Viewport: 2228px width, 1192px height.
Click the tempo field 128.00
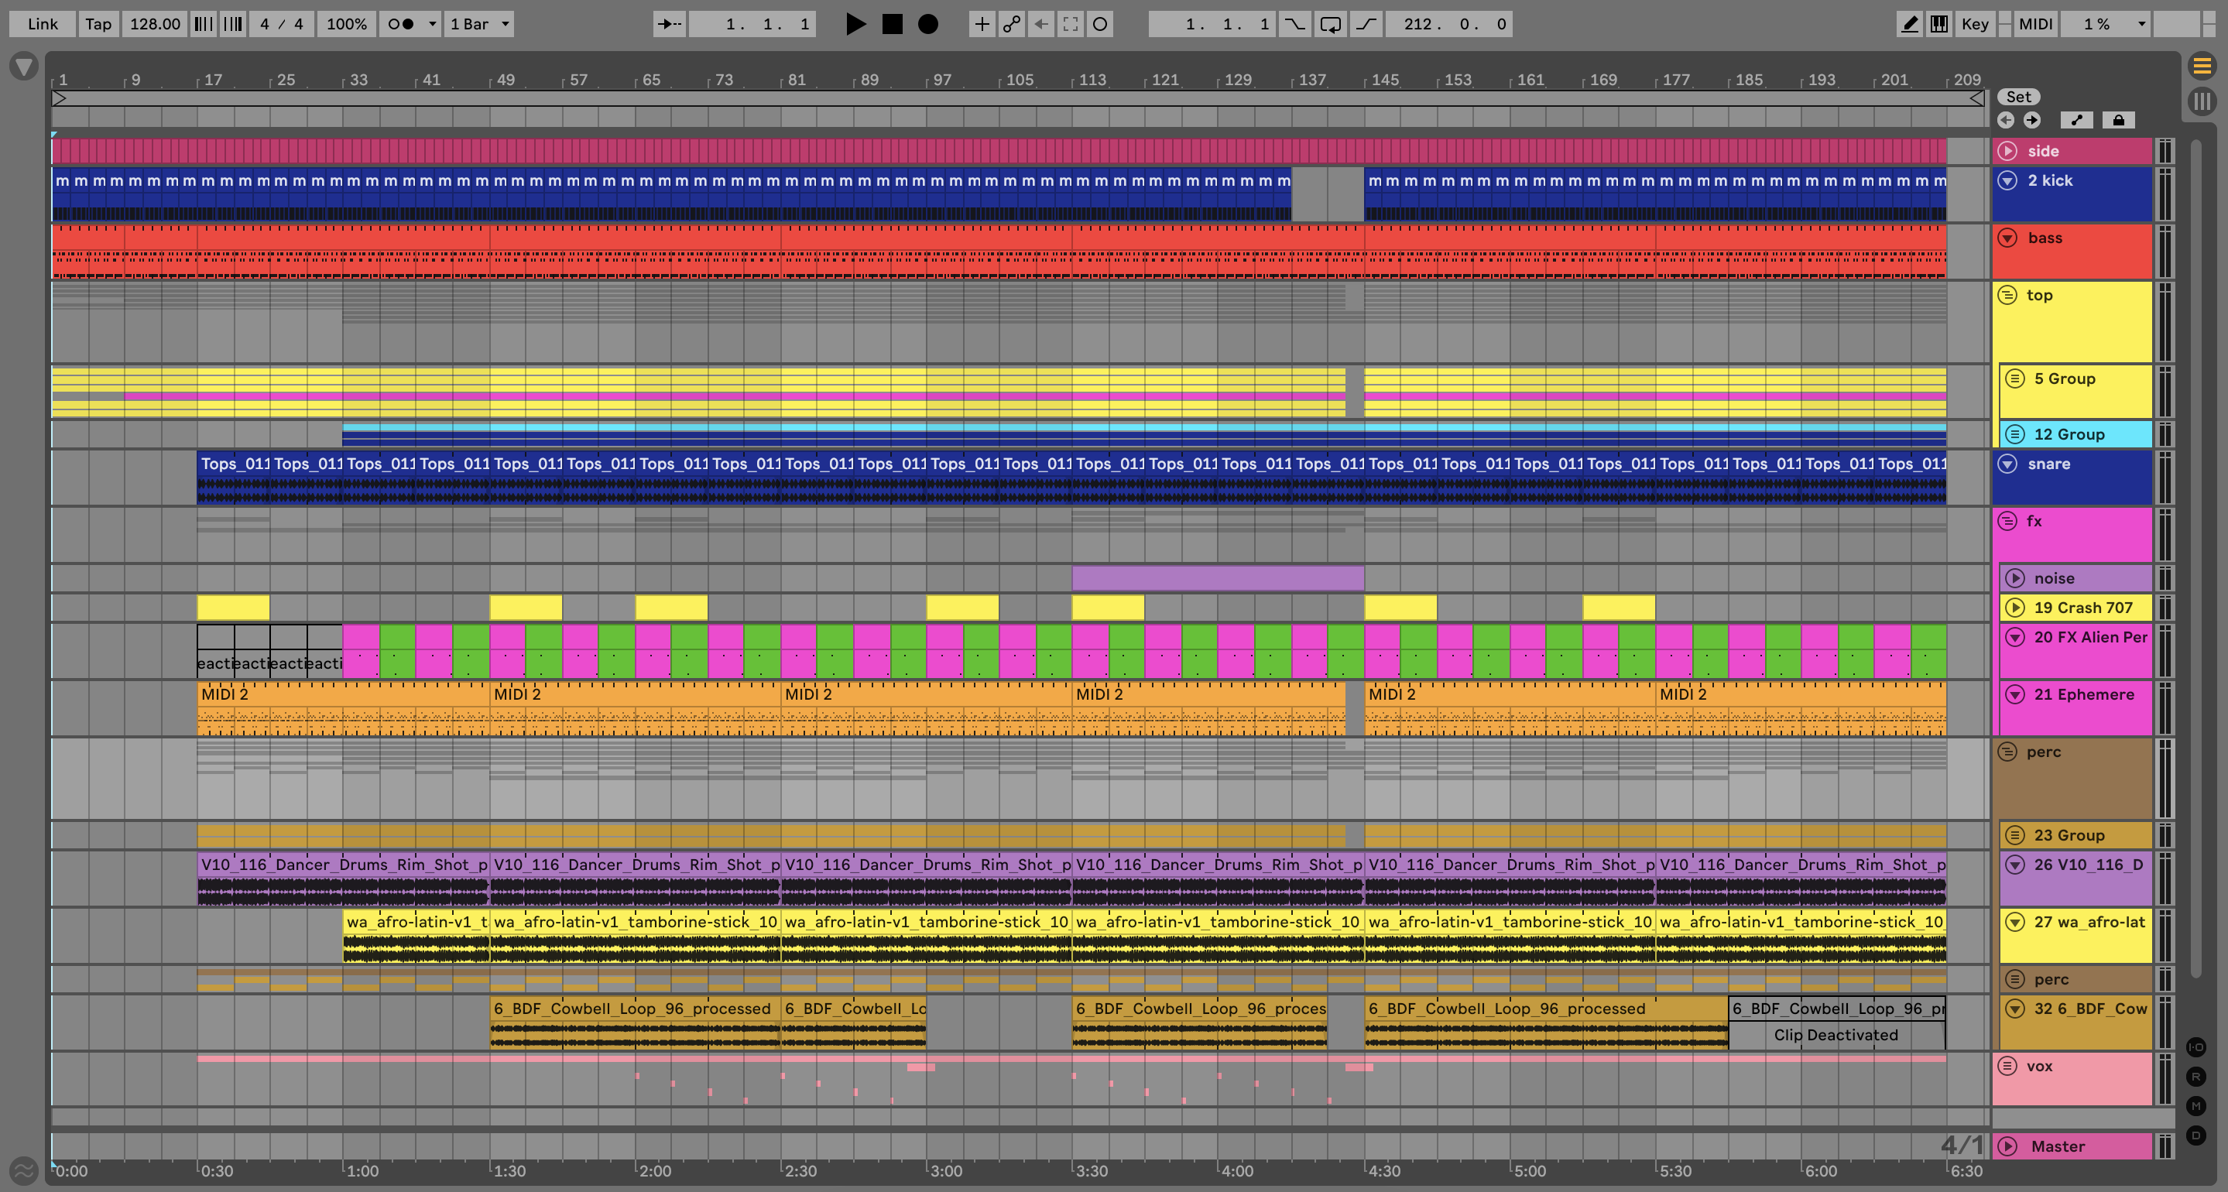tap(155, 24)
